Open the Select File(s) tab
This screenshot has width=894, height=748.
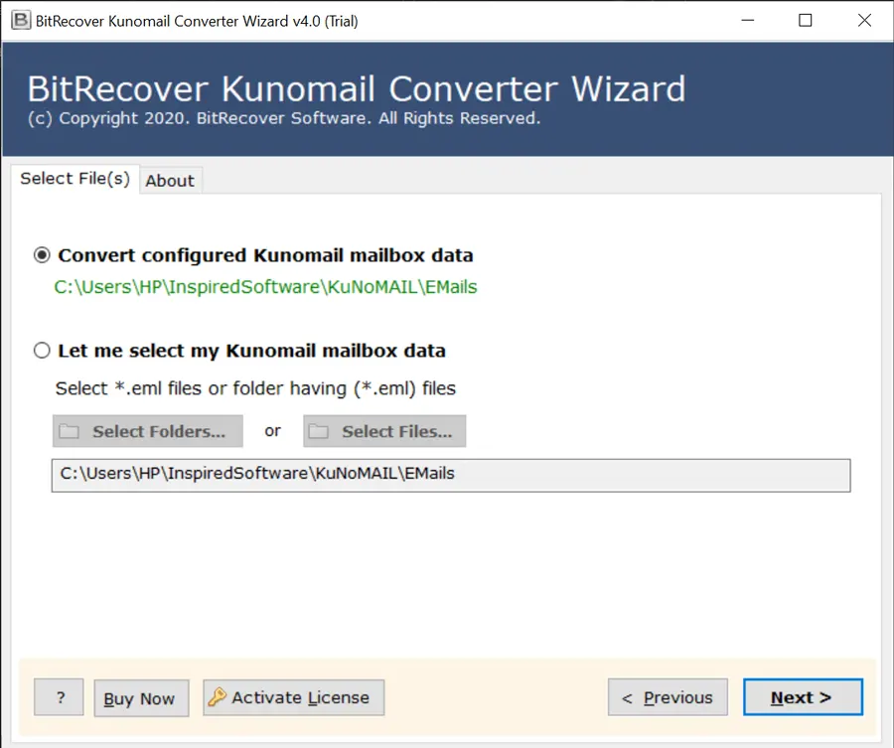click(x=75, y=179)
